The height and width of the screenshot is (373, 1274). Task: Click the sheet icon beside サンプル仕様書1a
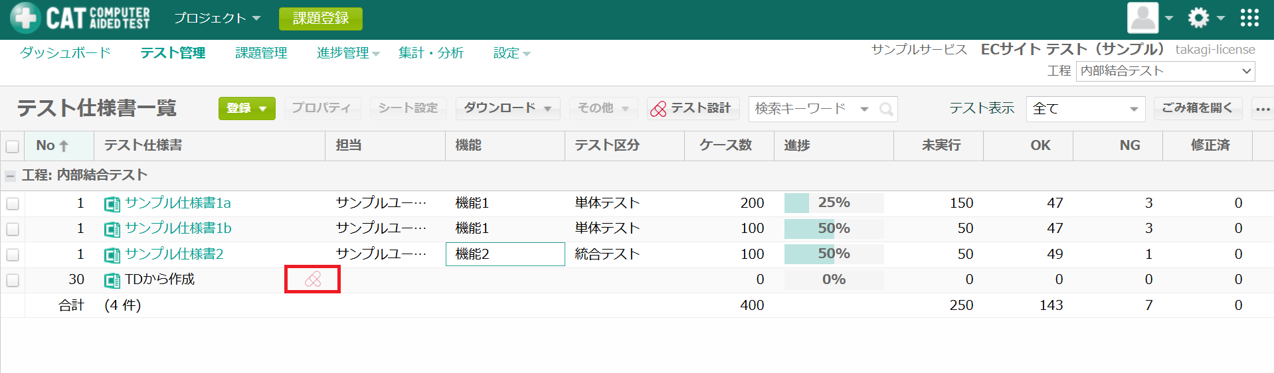[x=112, y=204]
